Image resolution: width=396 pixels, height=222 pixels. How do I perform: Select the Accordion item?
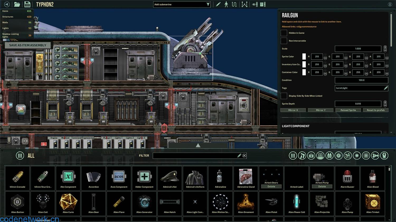(x=93, y=178)
